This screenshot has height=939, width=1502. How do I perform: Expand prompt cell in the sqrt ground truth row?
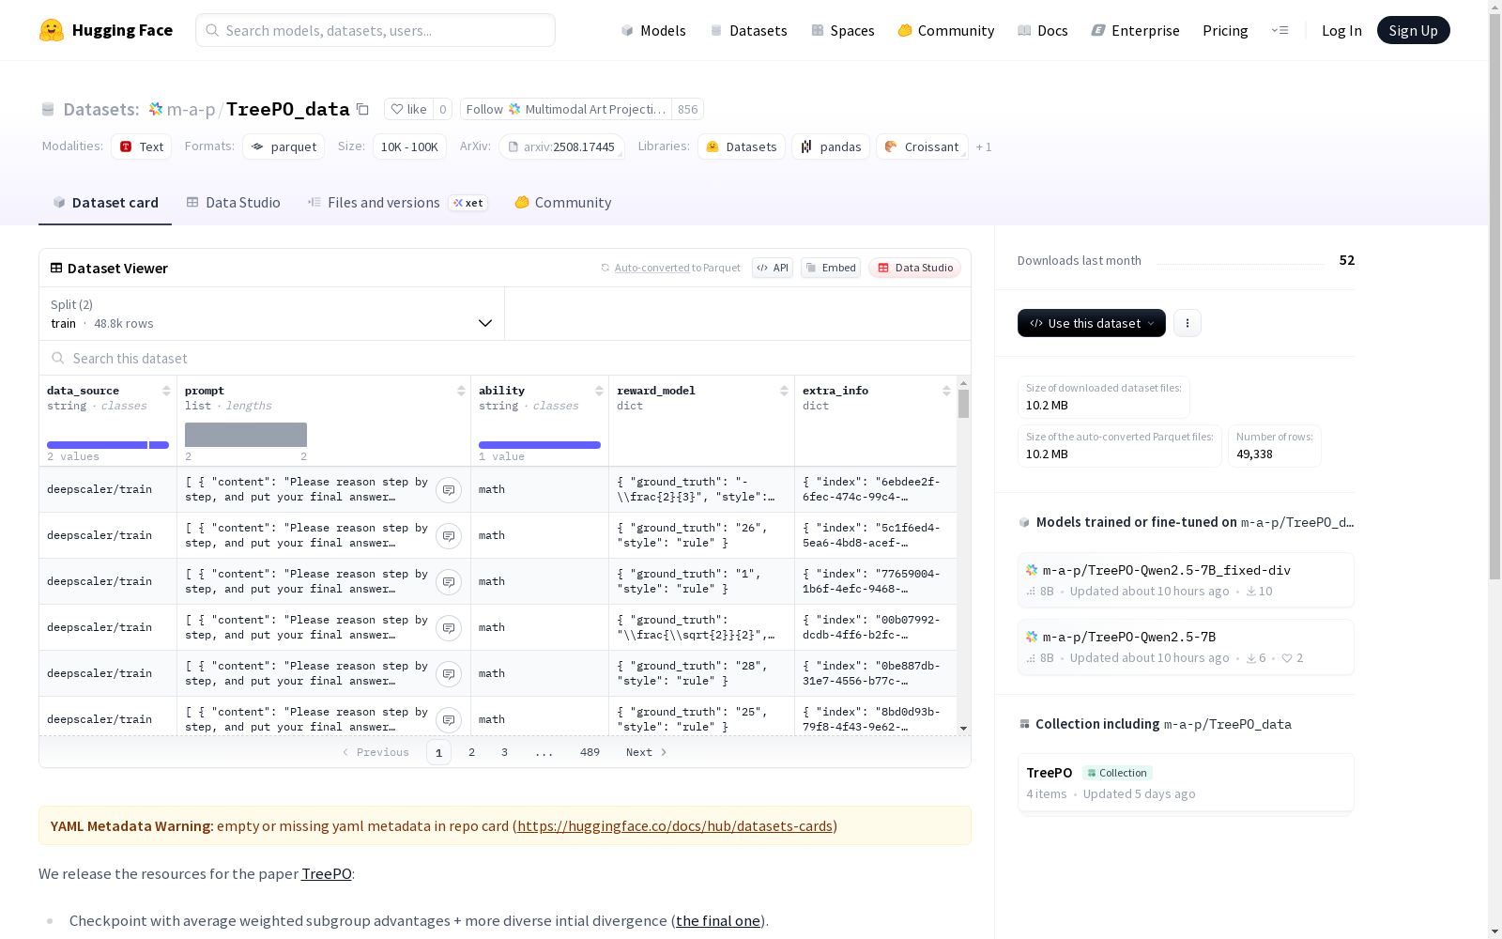tap(449, 628)
